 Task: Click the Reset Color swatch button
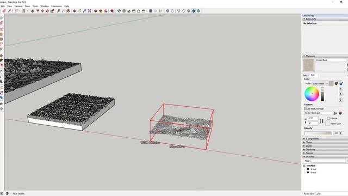(327, 124)
